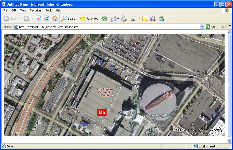Click the Back navigation arrow icon
The image size is (233, 150).
click(6, 19)
